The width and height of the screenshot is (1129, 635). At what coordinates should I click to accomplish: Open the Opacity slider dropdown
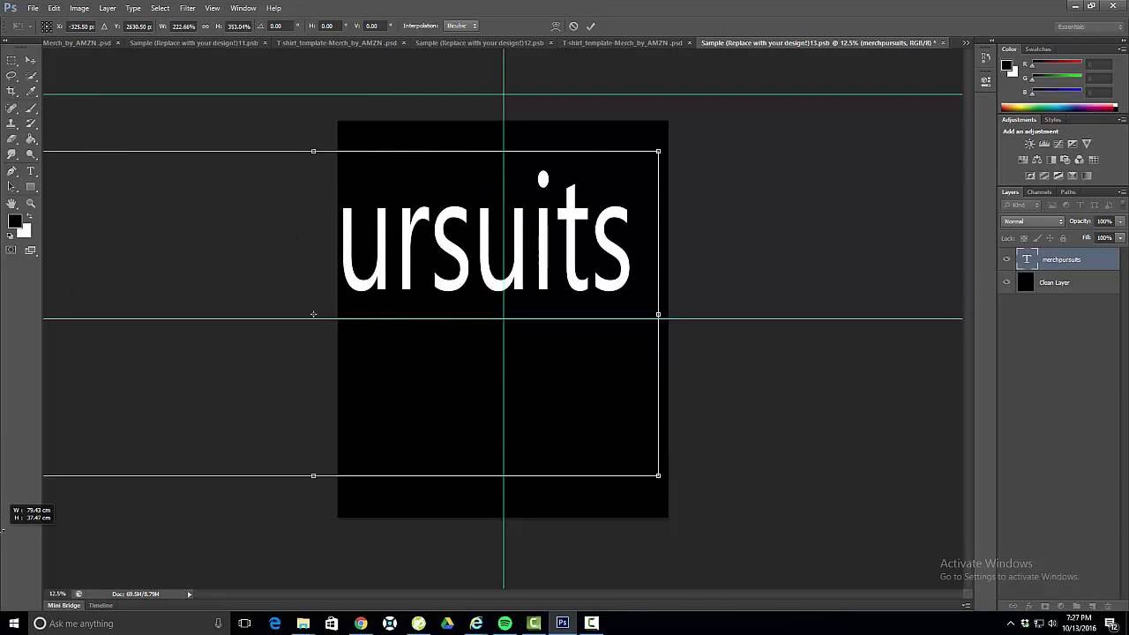[x=1120, y=221]
